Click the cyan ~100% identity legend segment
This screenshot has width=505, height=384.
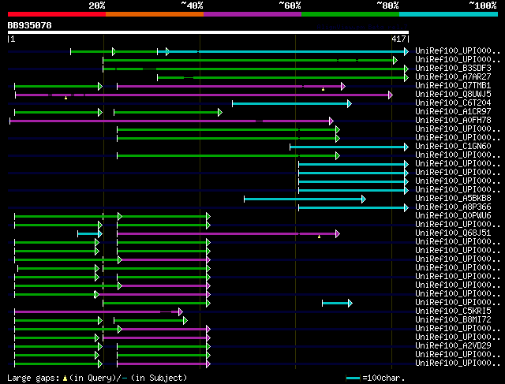click(x=449, y=14)
